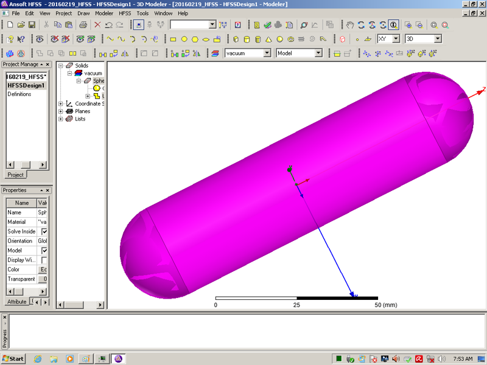The image size is (487, 365).
Task: Click the Windows Start button
Action: [13, 358]
